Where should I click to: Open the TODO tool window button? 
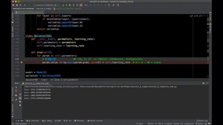[x=58, y=121]
